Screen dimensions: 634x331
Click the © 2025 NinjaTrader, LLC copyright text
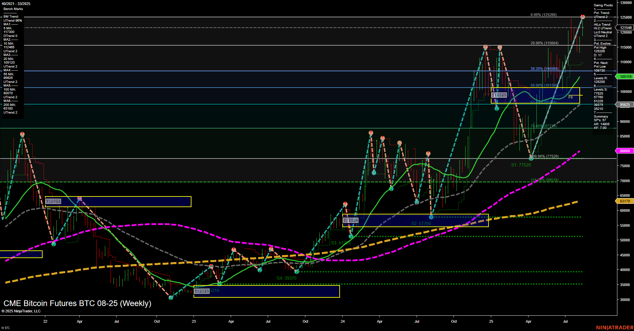tap(21, 311)
